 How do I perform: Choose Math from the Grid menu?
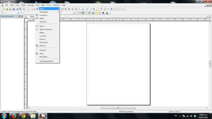[47, 19]
